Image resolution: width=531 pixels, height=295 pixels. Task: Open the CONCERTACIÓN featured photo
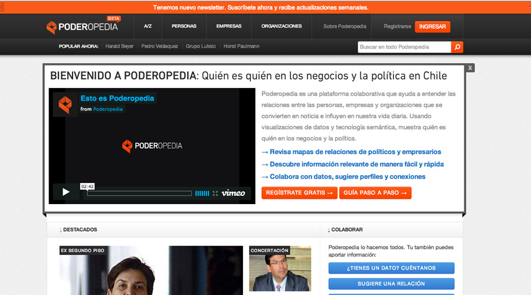coord(280,268)
